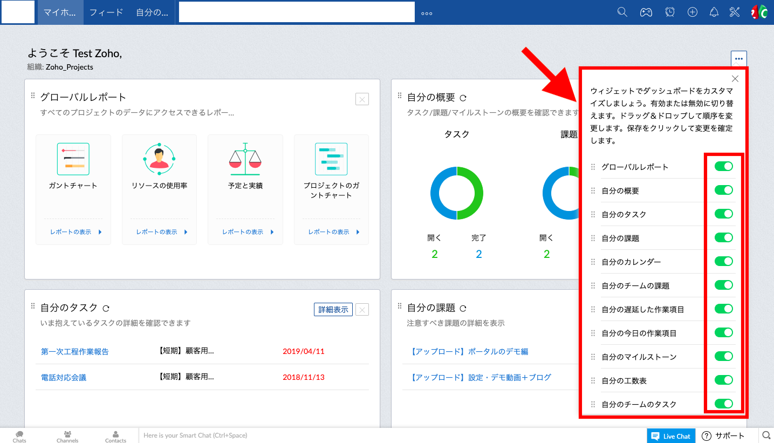The height and width of the screenshot is (443, 774).
Task: Refresh the 自分のタスク widget
Action: (106, 309)
